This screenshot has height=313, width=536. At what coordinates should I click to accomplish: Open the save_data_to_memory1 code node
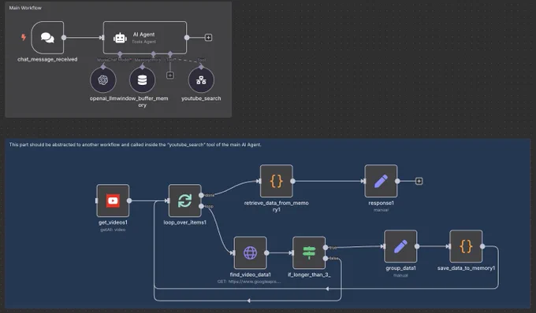466,246
